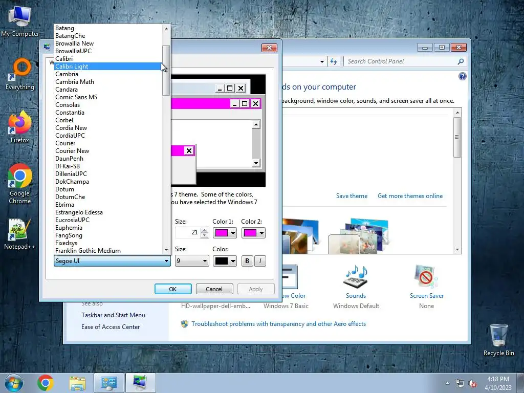Open the network tray icon
The height and width of the screenshot is (393, 524).
point(460,384)
